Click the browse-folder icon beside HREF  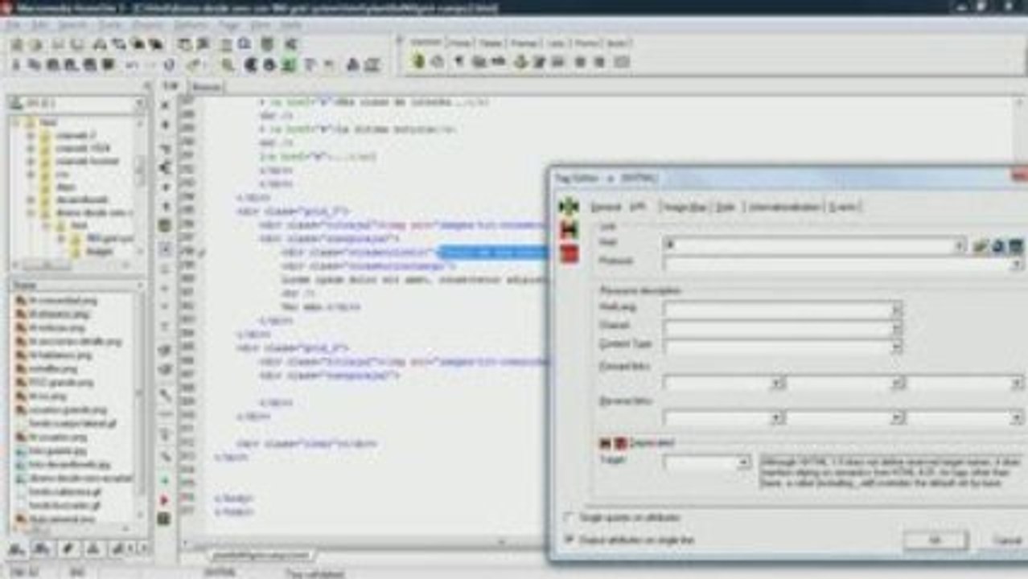(979, 246)
